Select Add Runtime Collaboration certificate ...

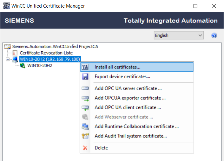click(137, 126)
